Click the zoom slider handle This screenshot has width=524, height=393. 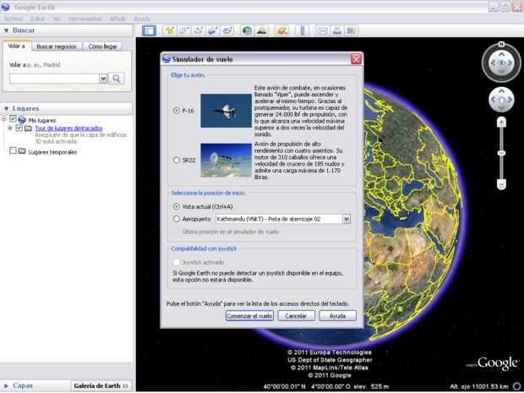[501, 153]
